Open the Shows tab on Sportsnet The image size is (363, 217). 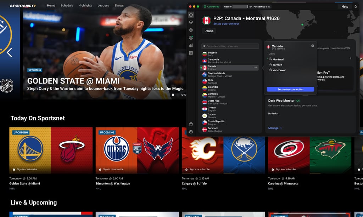(x=119, y=5)
